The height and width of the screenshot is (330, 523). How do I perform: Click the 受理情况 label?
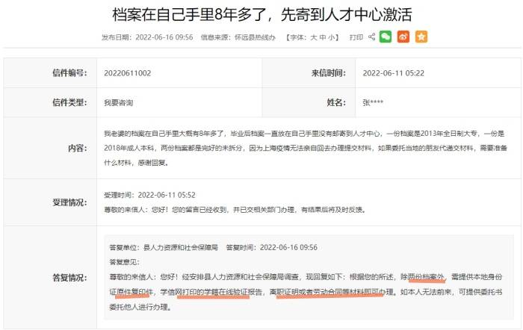pyautogui.click(x=69, y=202)
